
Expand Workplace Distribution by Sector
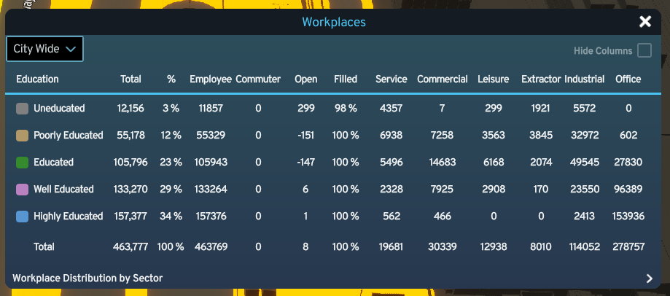point(333,279)
